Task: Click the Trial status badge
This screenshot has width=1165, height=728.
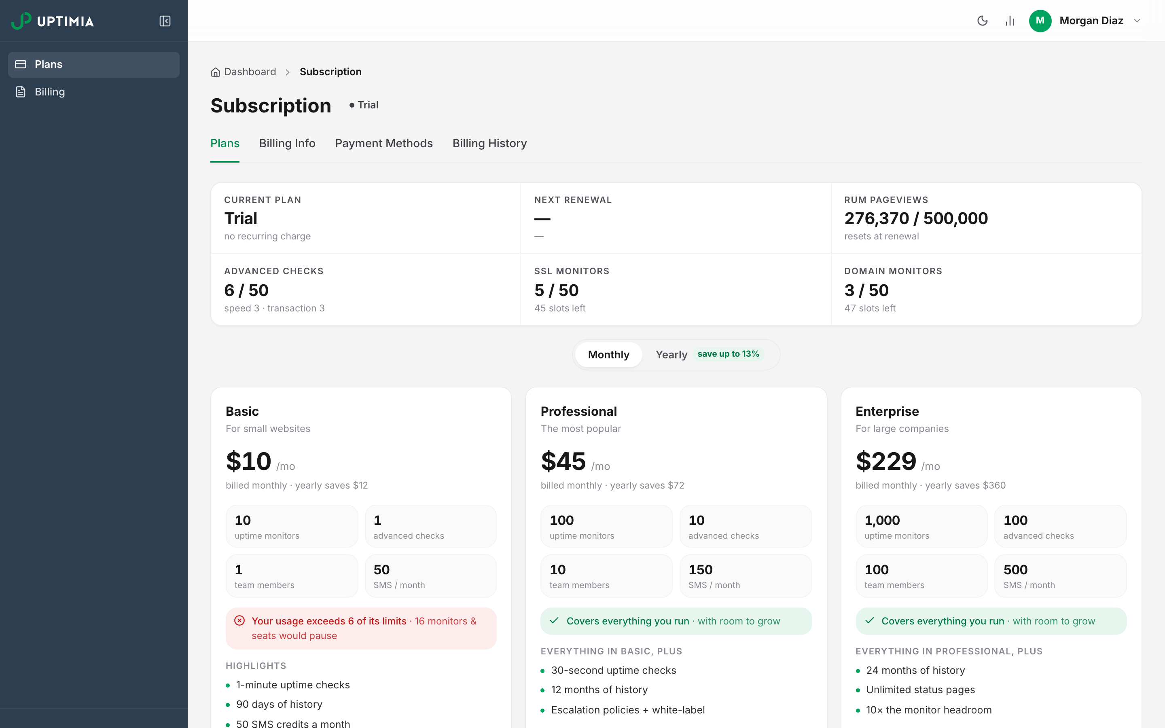Action: click(x=364, y=105)
